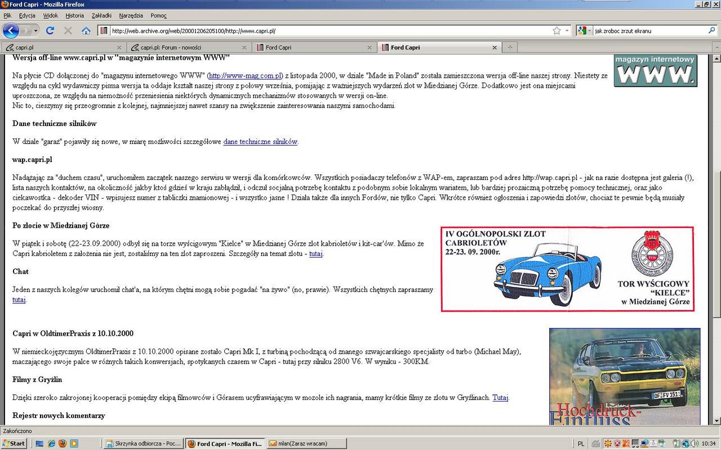Screen dimensions: 721x450
Task: Click 'tutaj' link about zlot details
Action: (315, 254)
